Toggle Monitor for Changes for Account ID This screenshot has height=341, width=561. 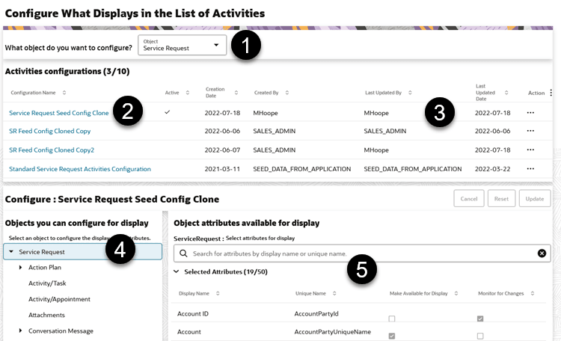(479, 319)
